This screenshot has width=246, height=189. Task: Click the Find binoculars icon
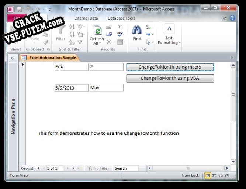(137, 29)
